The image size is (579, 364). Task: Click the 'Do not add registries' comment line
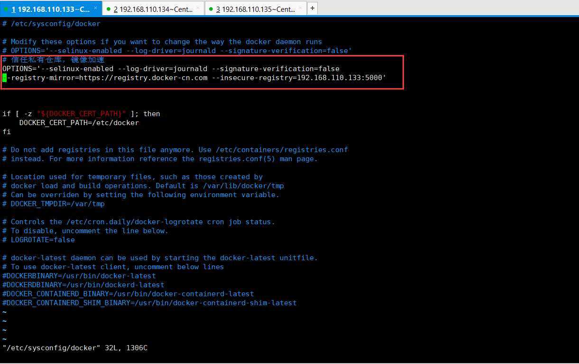coord(175,150)
